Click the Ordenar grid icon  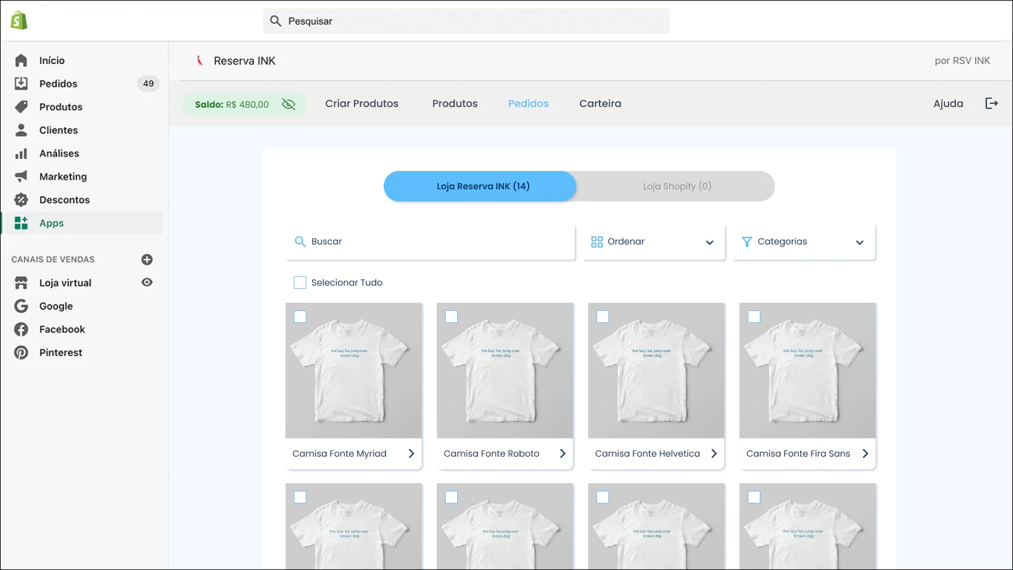click(596, 241)
